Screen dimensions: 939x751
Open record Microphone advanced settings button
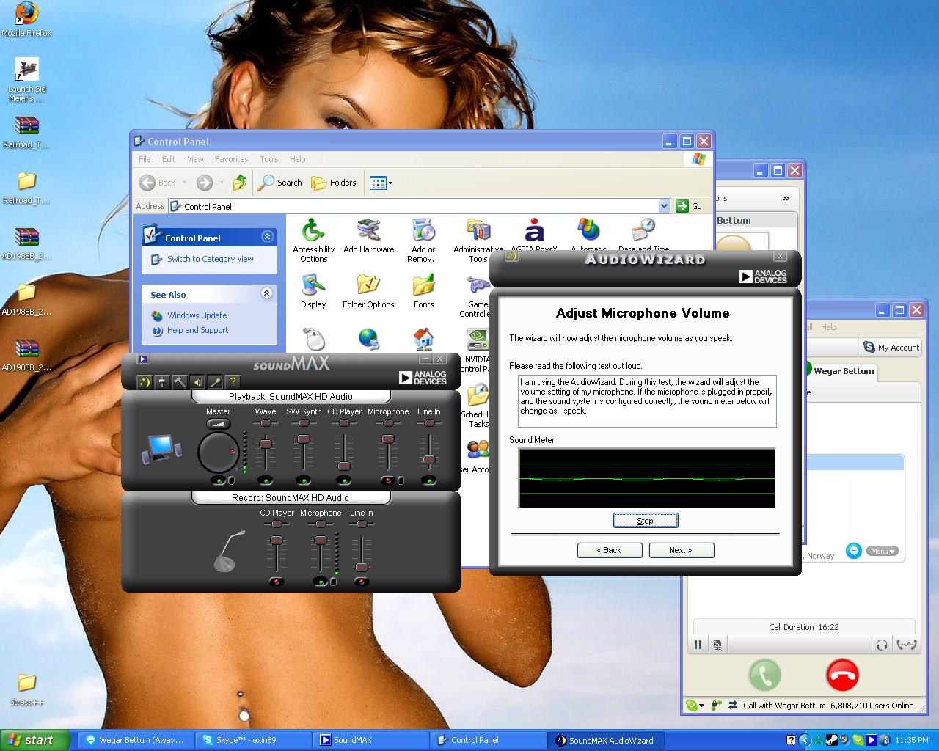coord(334,582)
